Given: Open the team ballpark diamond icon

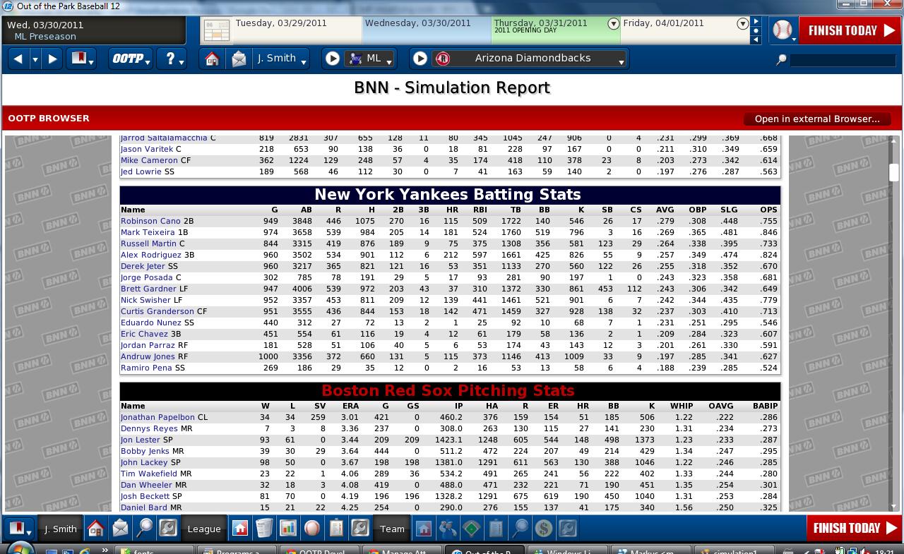Looking at the screenshot, I should point(471,528).
